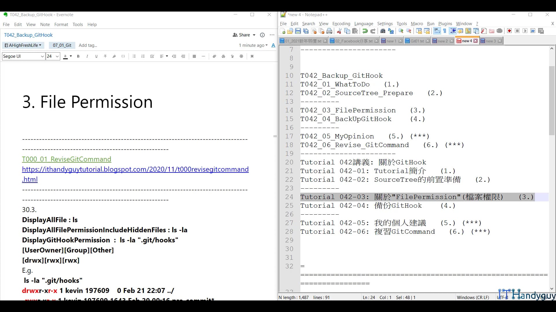
Task: Click the Find binoculars icon in Notepad++
Action: [x=383, y=31]
